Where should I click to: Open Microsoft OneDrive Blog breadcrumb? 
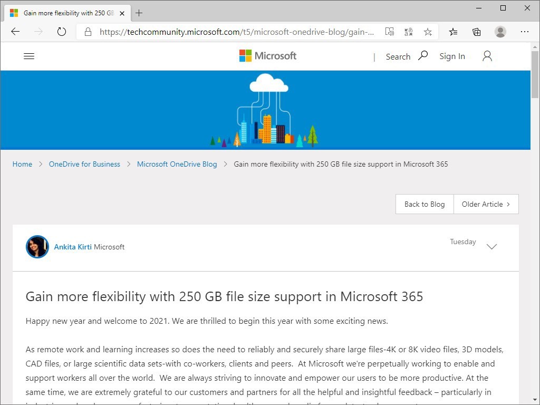tap(177, 165)
